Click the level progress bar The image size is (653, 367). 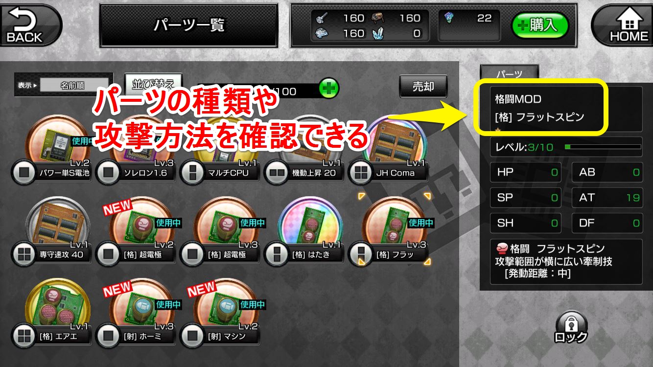pos(603,146)
